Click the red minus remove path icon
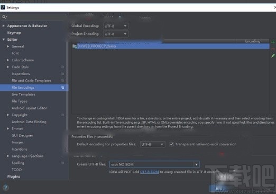The image size is (276, 194). (x=273, y=49)
